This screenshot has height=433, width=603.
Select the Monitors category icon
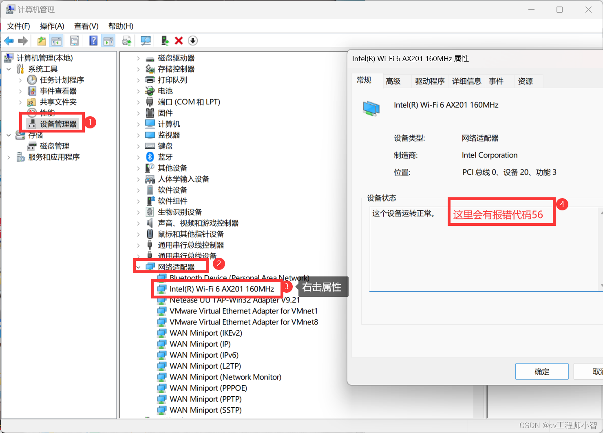(x=150, y=135)
